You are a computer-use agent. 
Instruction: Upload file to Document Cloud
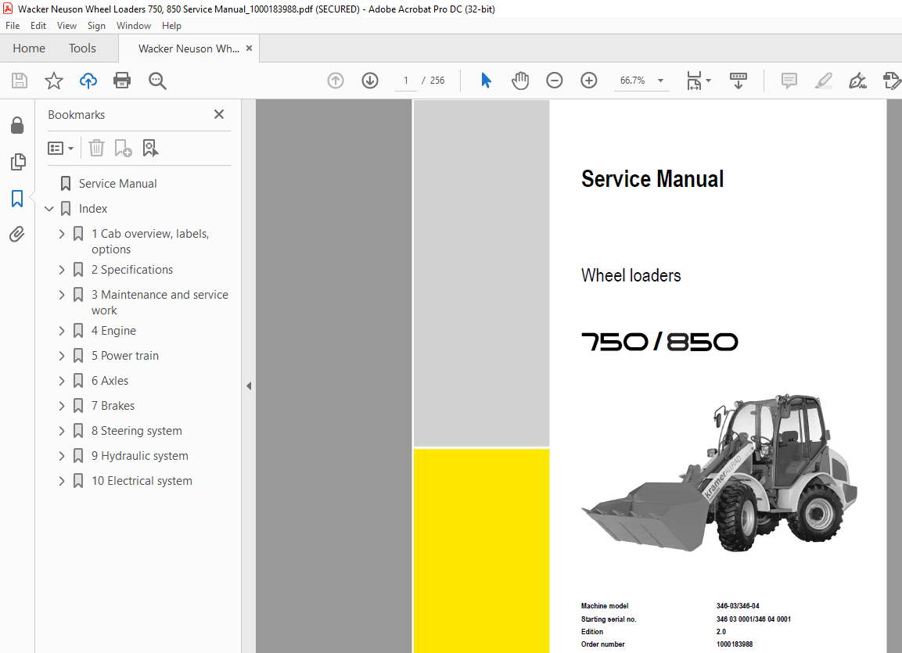click(x=88, y=81)
